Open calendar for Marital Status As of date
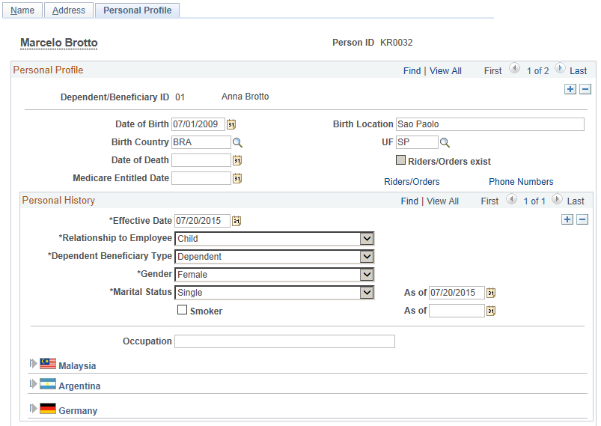 (x=491, y=293)
